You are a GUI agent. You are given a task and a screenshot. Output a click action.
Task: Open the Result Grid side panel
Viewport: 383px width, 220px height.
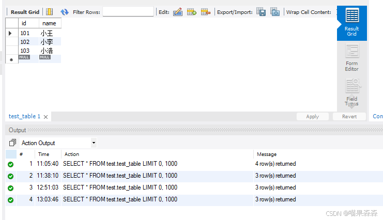click(x=352, y=23)
